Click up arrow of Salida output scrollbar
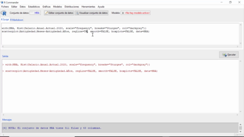Viewport: 244px width, 137px height. (x=241, y=61)
